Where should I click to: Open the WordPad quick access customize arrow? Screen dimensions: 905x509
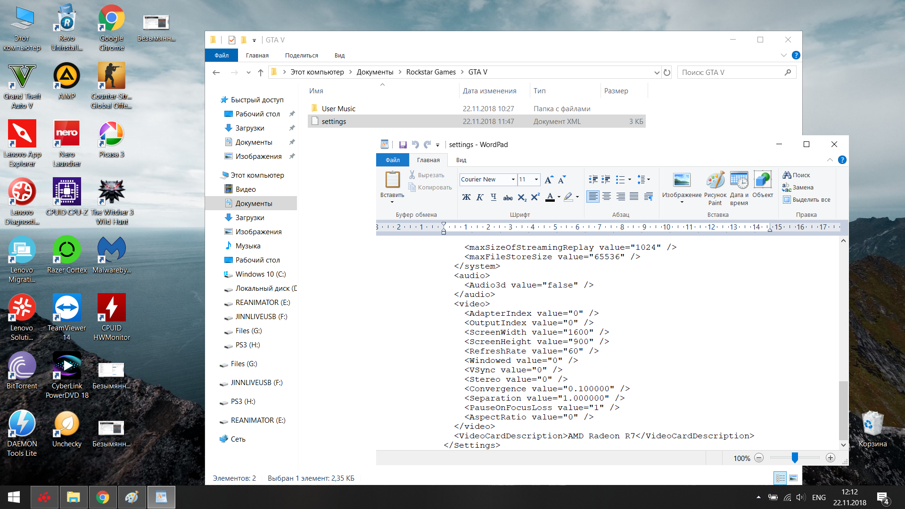click(x=437, y=145)
